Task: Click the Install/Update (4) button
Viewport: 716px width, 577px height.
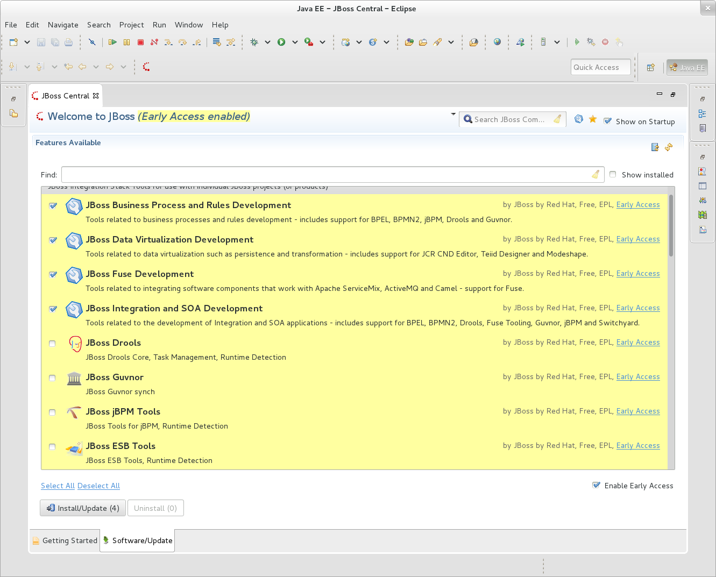Action: click(x=83, y=508)
